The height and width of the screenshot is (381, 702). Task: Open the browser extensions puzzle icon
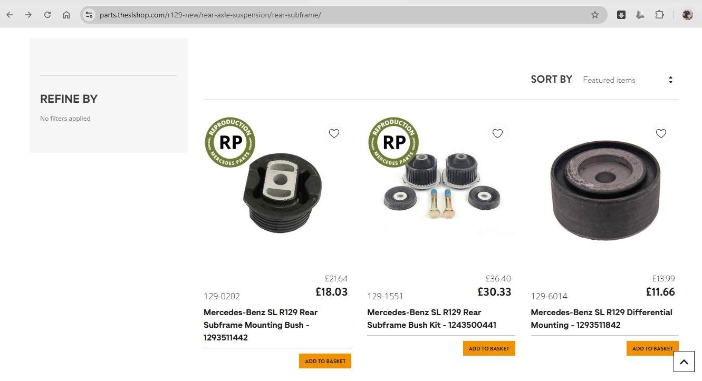659,15
